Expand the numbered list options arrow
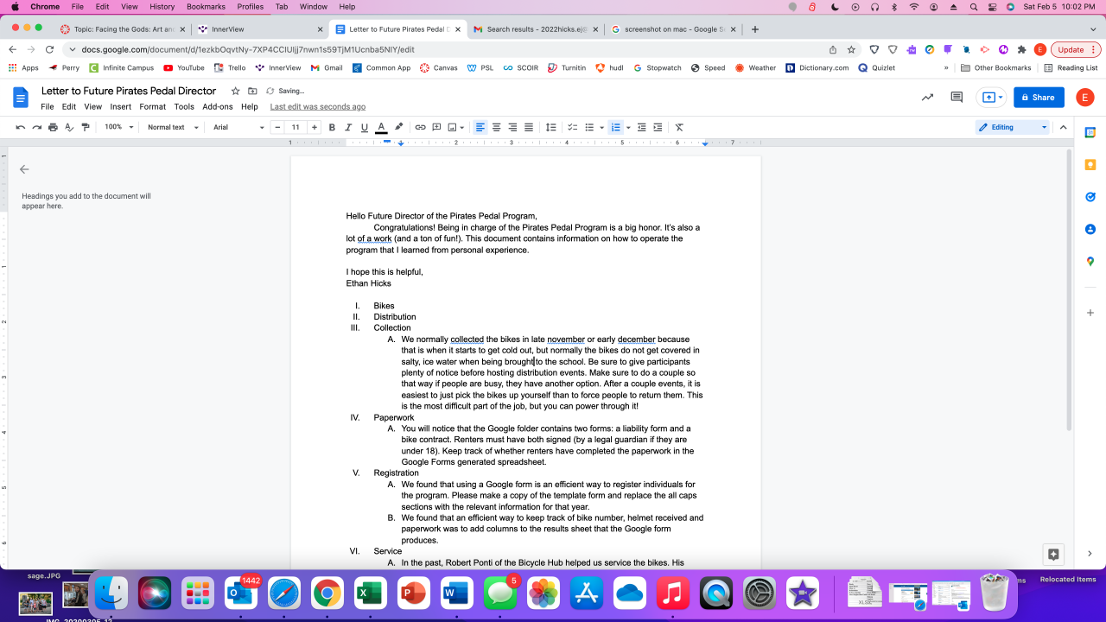 point(628,127)
